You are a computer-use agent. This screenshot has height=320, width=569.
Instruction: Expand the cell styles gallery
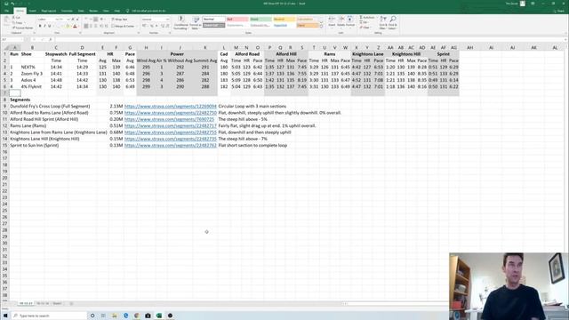(321, 27)
